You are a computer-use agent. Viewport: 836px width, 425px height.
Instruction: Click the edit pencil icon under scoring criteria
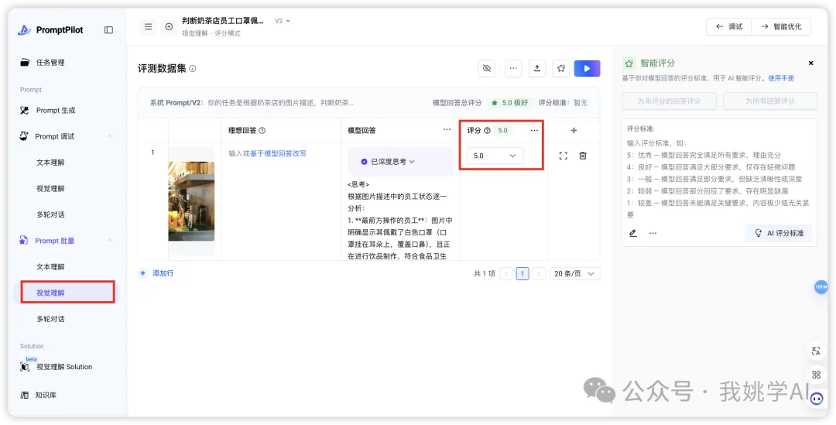[632, 233]
